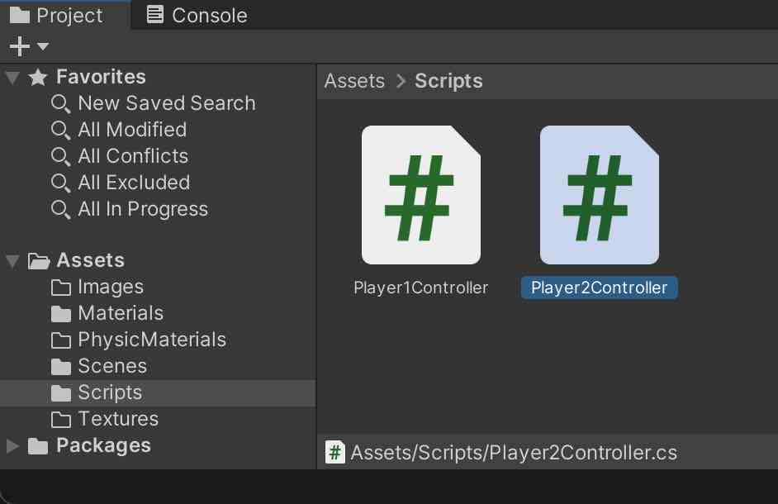
Task: Click search icon beside All Modified
Action: pyautogui.click(x=60, y=131)
